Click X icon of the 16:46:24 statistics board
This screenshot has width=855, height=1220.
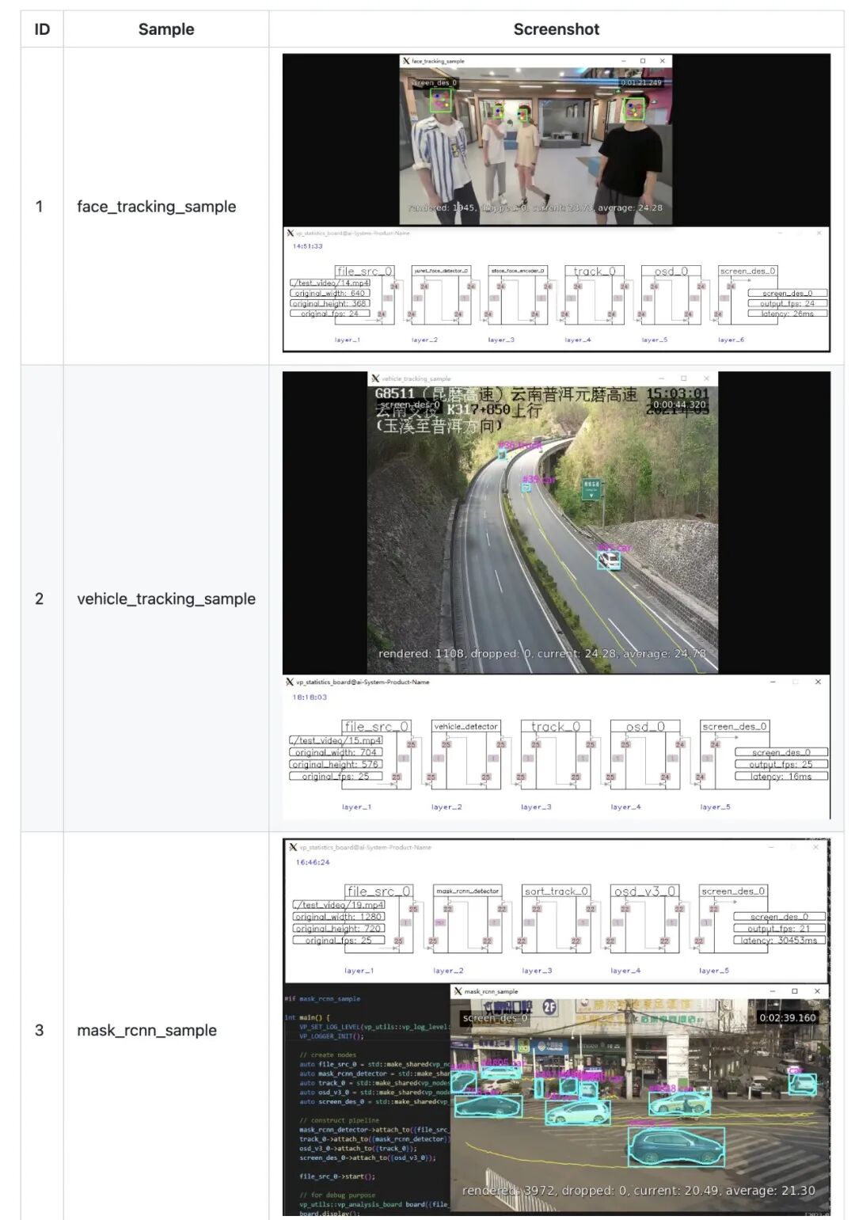pos(293,847)
